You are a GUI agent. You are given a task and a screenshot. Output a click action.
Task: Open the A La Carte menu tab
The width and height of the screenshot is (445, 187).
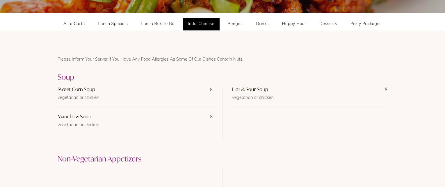[74, 24]
